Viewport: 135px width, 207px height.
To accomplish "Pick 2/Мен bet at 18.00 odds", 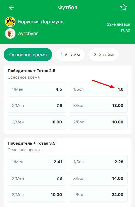I will [x=37, y=122].
